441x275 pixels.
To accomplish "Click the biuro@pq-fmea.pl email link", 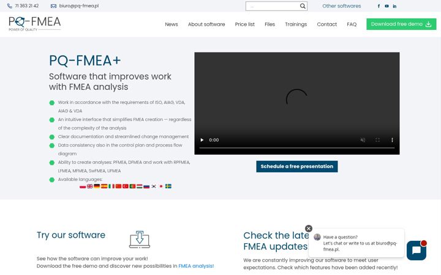I will [x=79, y=6].
